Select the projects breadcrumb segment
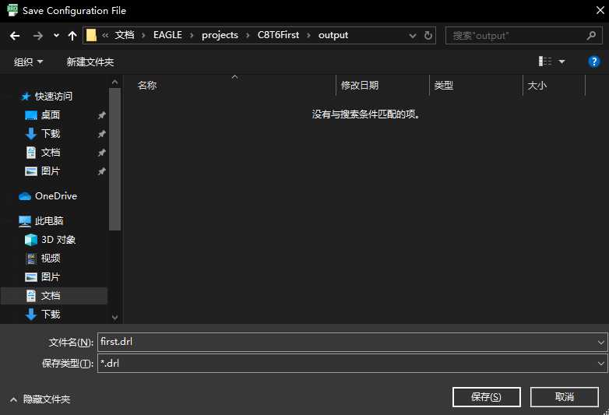This screenshot has height=415, width=609. pos(220,35)
